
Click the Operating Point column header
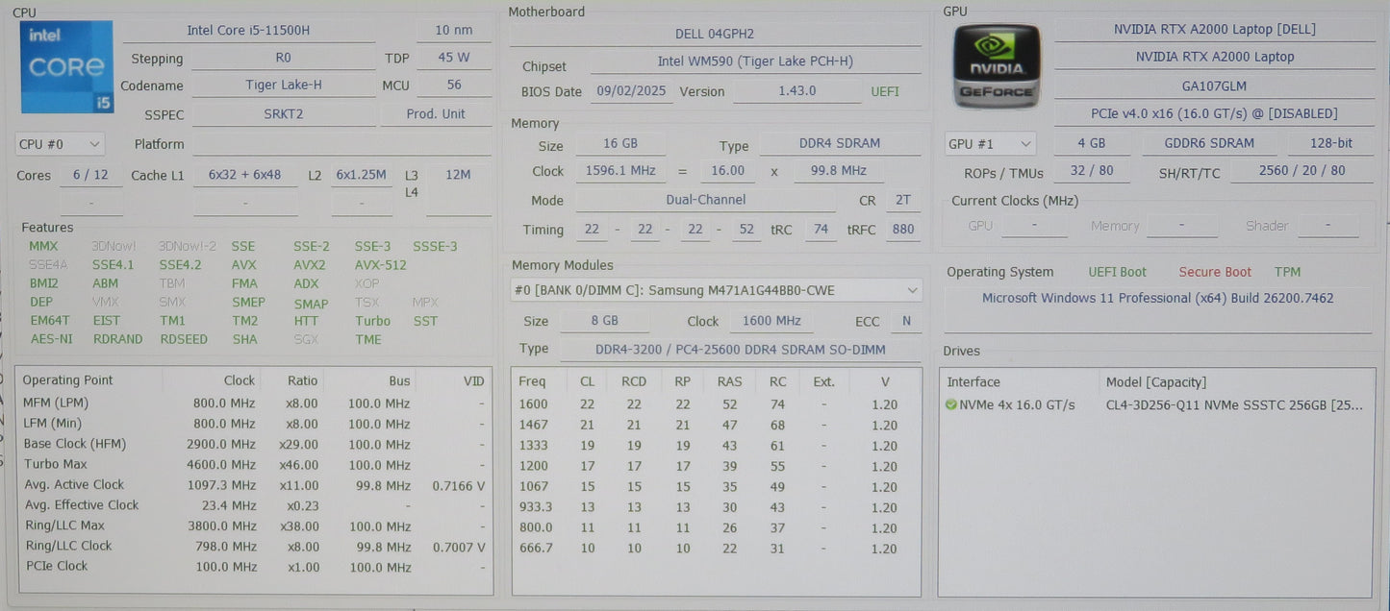click(67, 380)
